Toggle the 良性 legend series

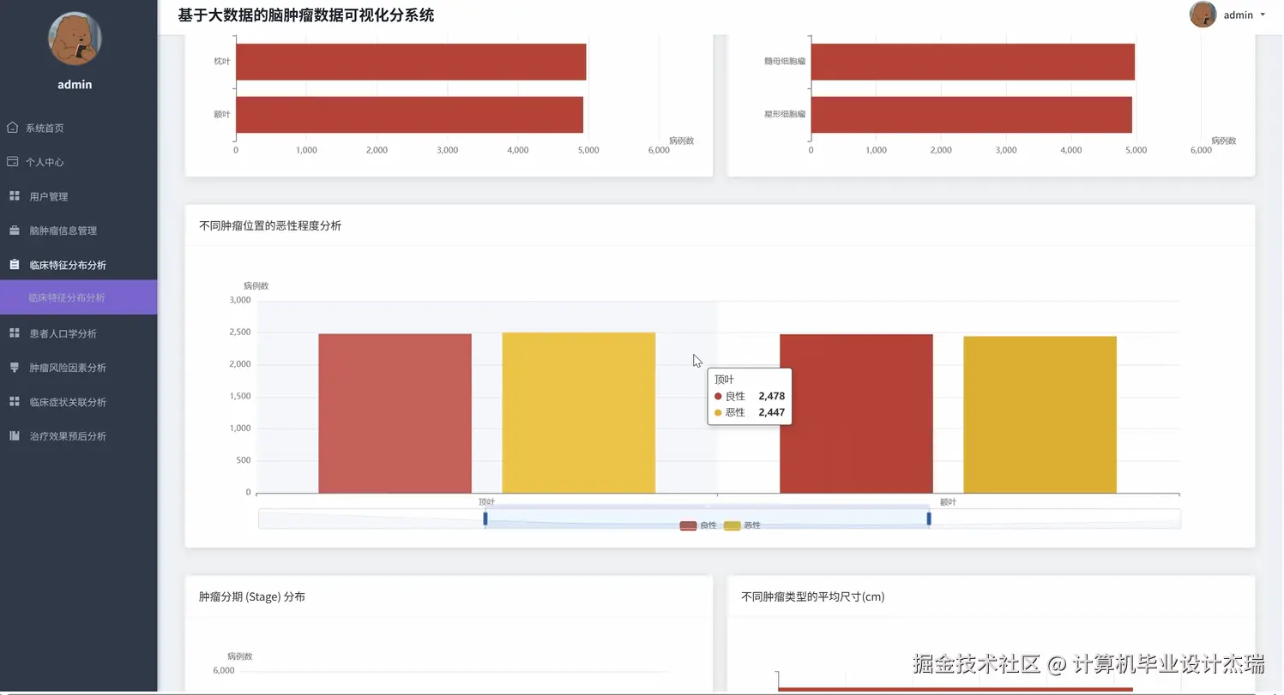[x=698, y=525]
